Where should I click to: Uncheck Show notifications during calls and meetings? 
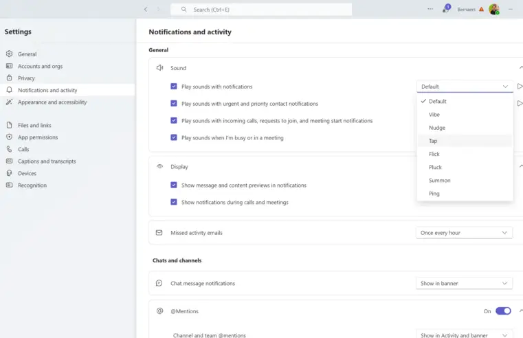click(174, 202)
